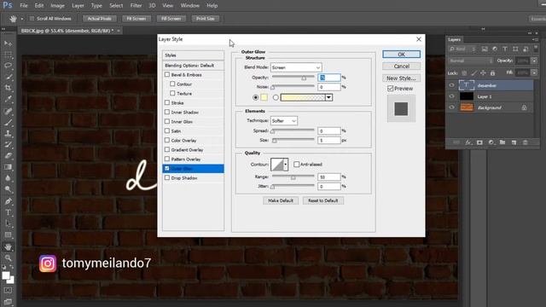Filter layers by type (T) icon
The height and width of the screenshot is (307, 546).
pyautogui.click(x=505, y=49)
